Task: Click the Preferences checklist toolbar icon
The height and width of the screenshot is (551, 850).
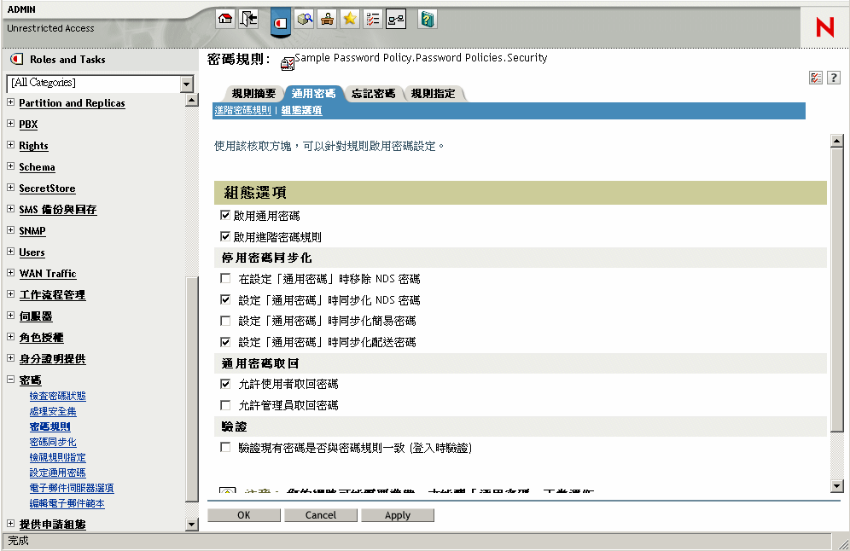Action: (373, 20)
